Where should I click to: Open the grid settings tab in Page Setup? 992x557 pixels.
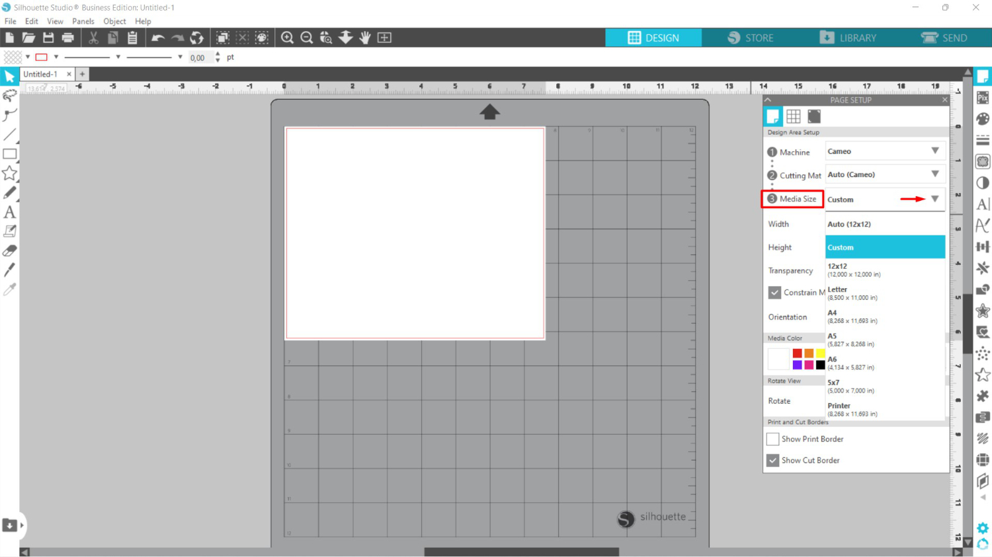(794, 116)
